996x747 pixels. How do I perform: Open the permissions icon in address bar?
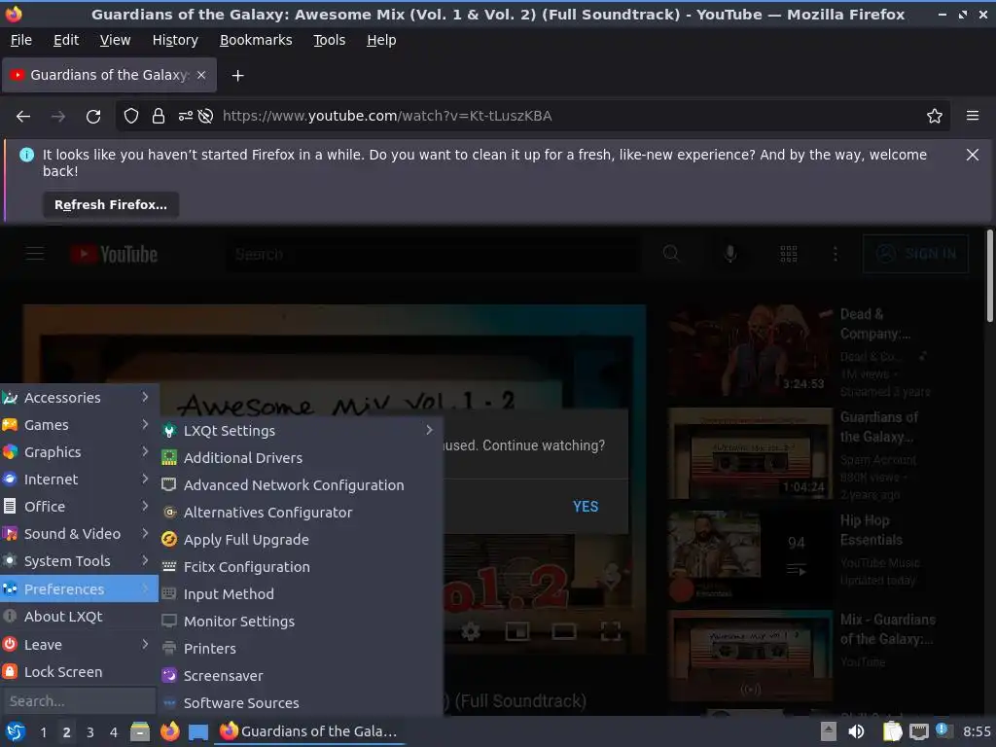(x=186, y=117)
